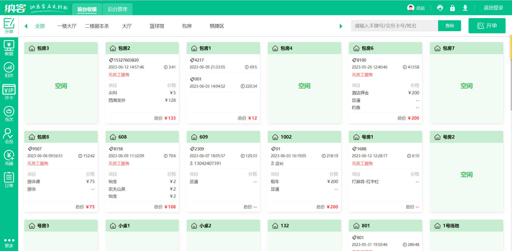Viewport: 512px width, 251px height.
Task: Switch to the 后台管理 tab
Action: pos(117,9)
